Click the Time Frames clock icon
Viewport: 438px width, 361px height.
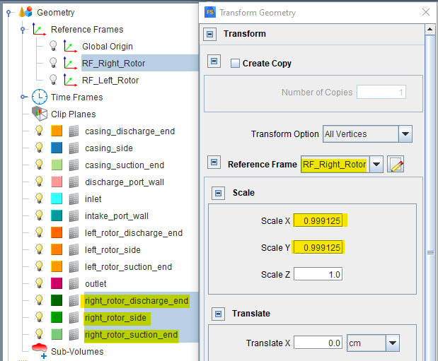40,97
